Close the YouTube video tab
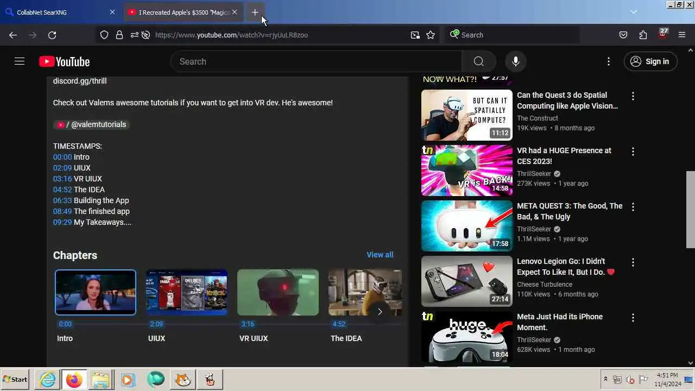This screenshot has height=391, width=695. pos(234,12)
